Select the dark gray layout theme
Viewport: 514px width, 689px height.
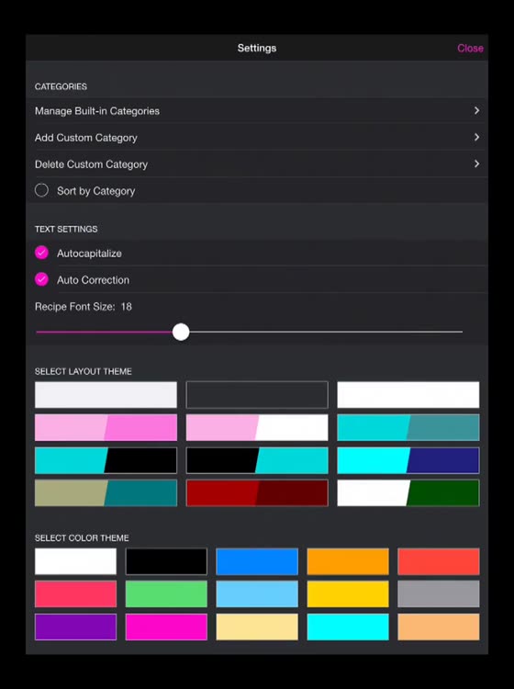(257, 395)
